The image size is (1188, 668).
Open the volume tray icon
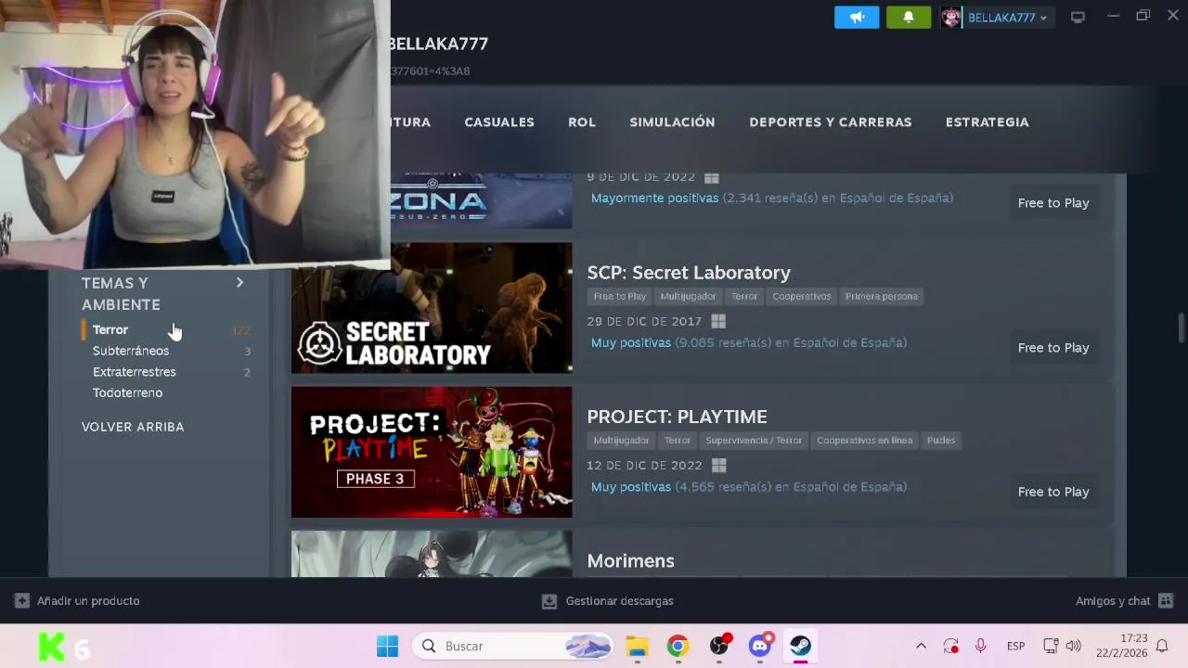[1074, 646]
